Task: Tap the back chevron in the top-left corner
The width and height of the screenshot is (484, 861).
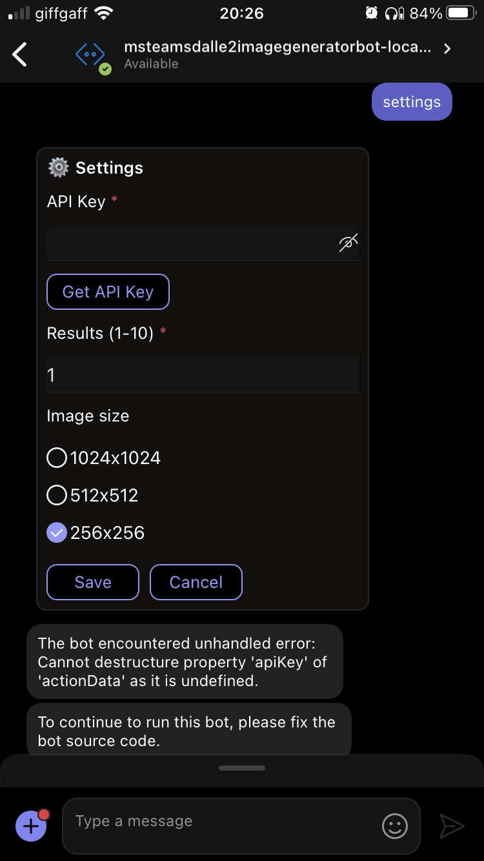Action: click(x=19, y=54)
